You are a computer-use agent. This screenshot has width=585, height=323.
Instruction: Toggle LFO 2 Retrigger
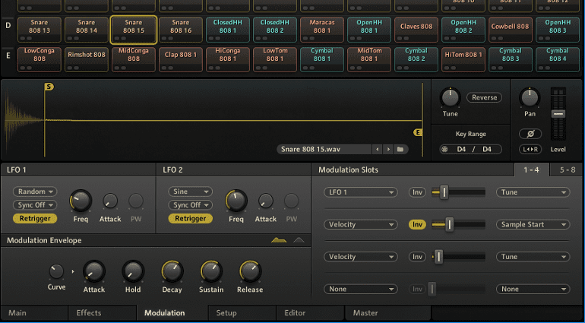click(190, 218)
